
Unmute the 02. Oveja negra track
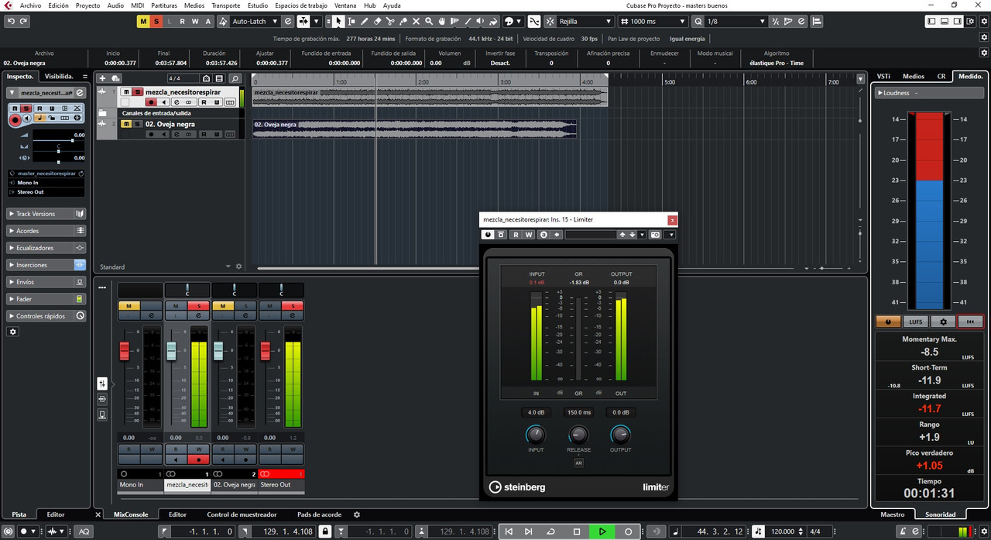coord(125,124)
